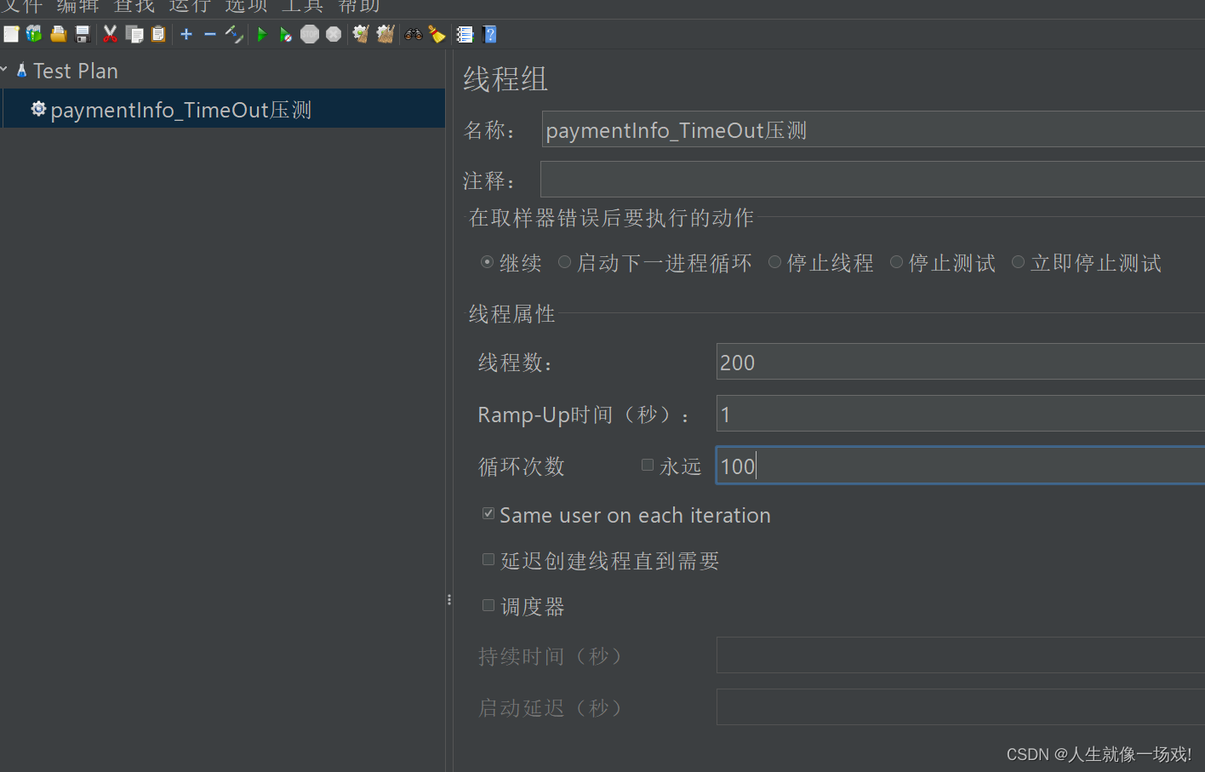
Task: Uncheck Same user on each iteration
Action: pyautogui.click(x=488, y=513)
